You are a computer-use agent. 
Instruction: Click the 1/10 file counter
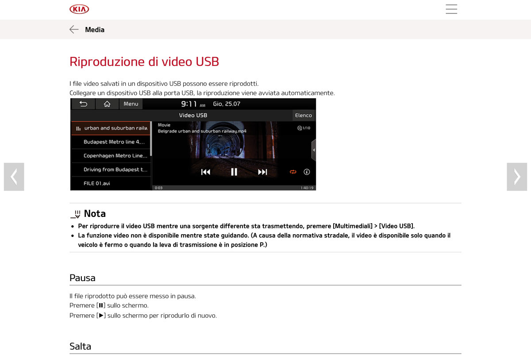(x=304, y=128)
